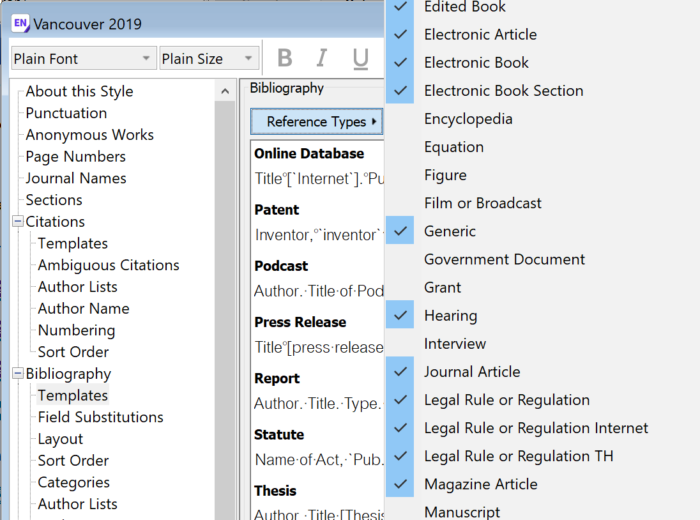Open the Reference Types menu button
The image size is (700, 520).
click(317, 121)
